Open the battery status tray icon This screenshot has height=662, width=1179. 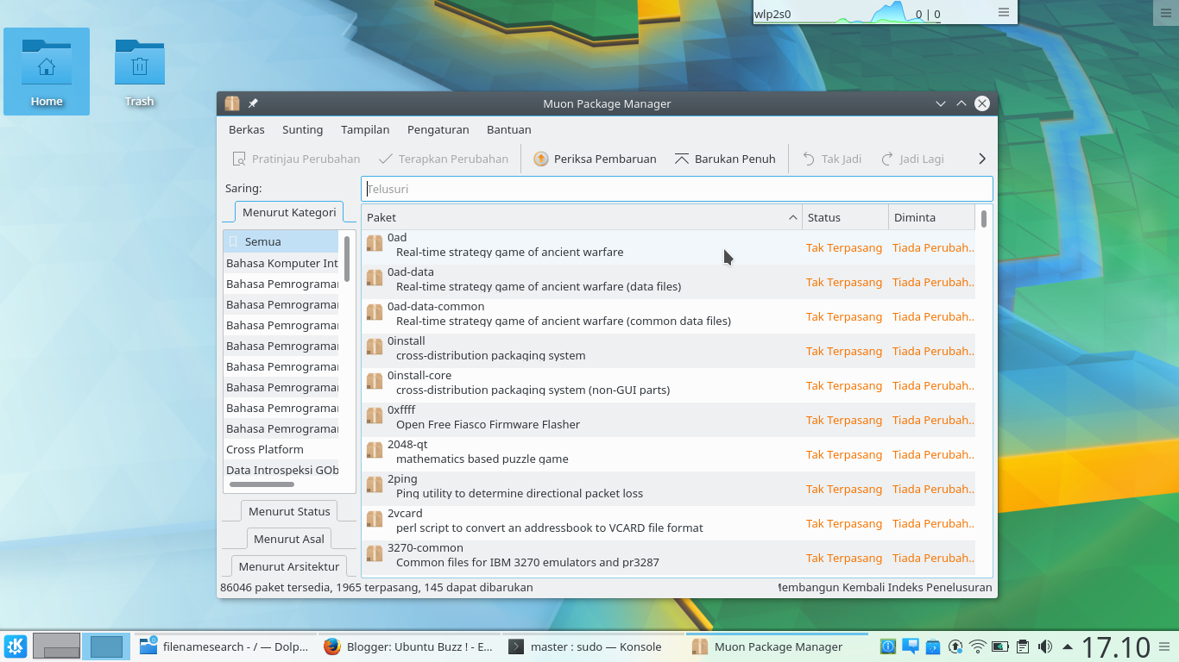tap(1000, 646)
